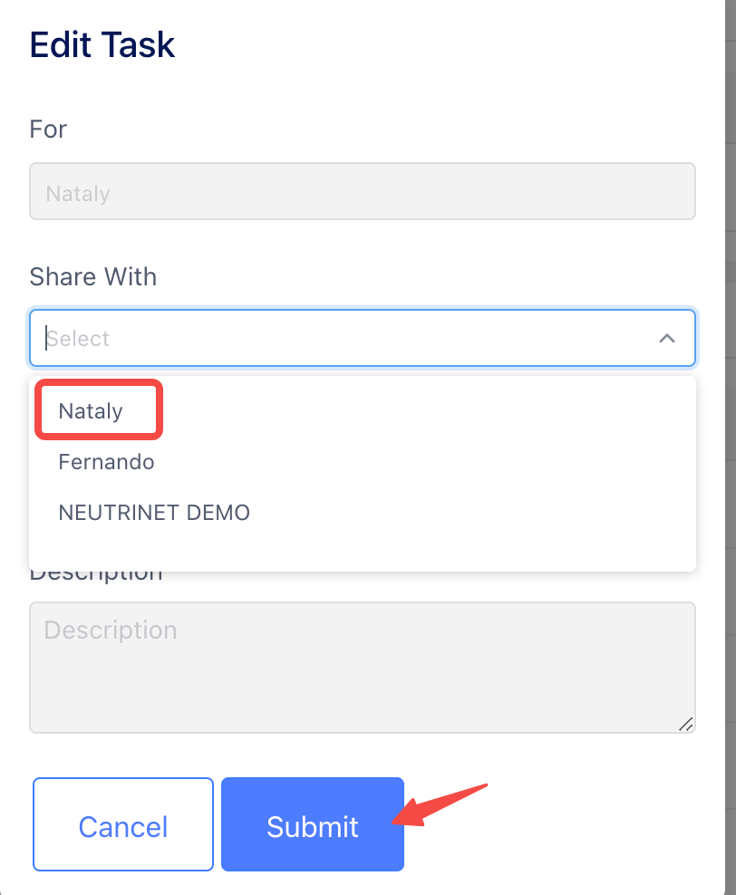This screenshot has width=736, height=895.
Task: Click the partly hidden Description label
Action: 96,576
